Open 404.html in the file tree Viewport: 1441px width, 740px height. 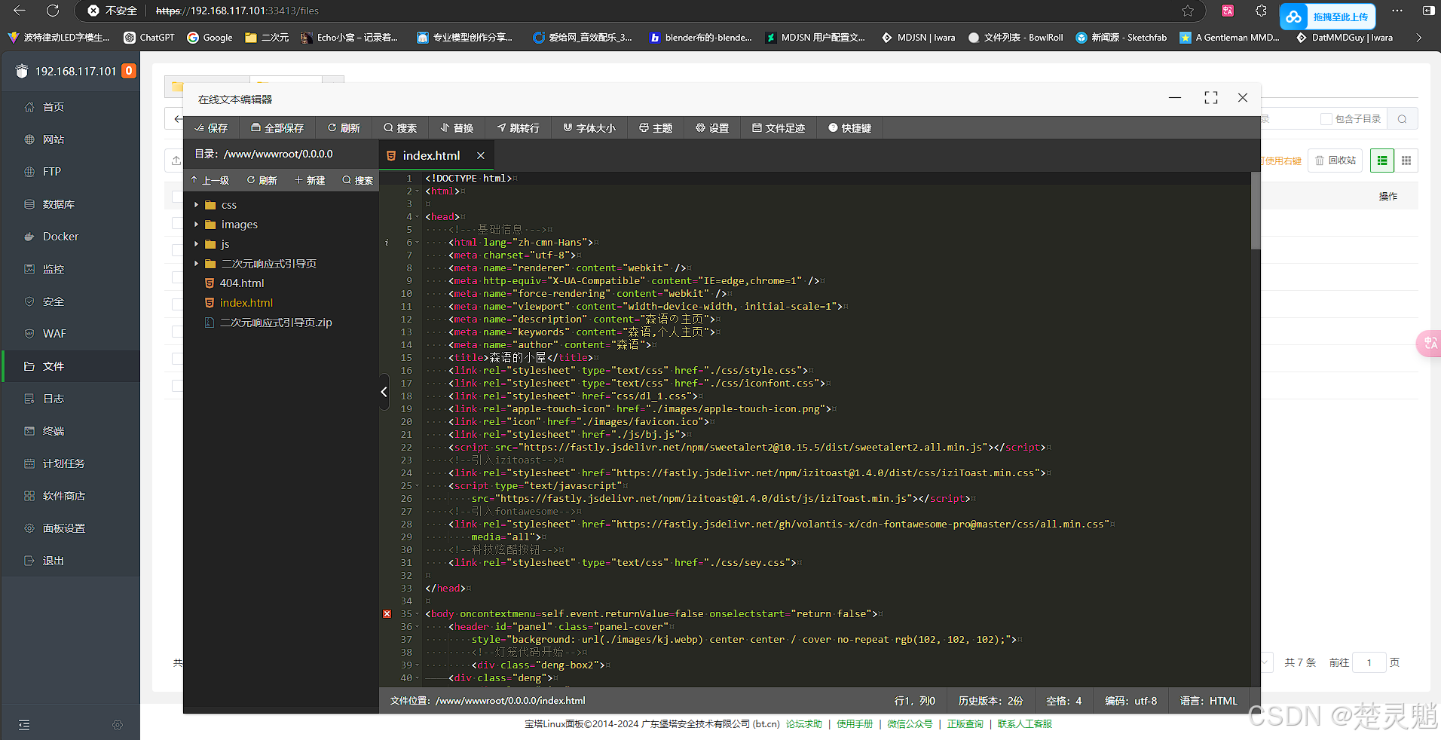click(x=242, y=283)
